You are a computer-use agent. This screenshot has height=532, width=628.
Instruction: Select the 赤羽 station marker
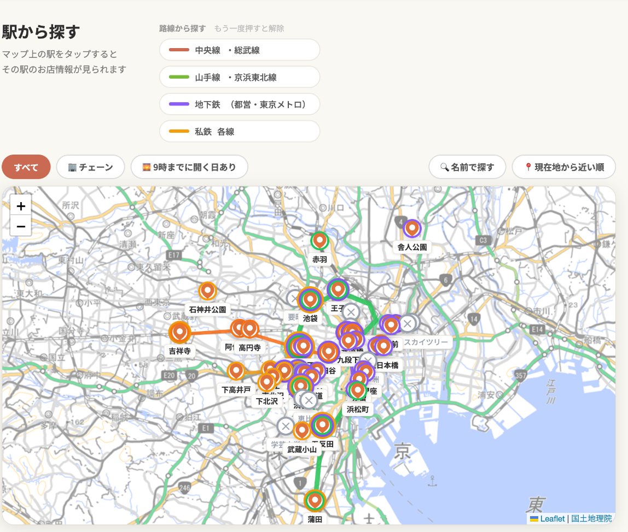pyautogui.click(x=319, y=241)
